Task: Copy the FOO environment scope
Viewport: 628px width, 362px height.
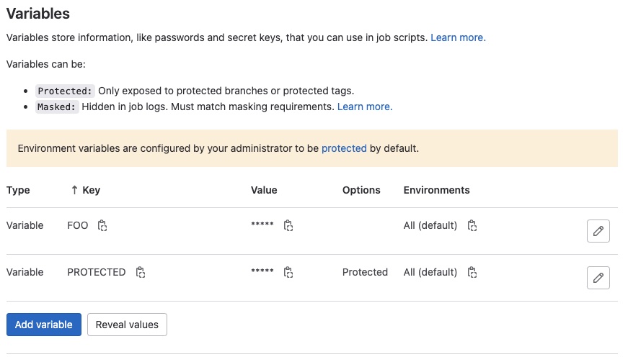Action: pyautogui.click(x=472, y=226)
